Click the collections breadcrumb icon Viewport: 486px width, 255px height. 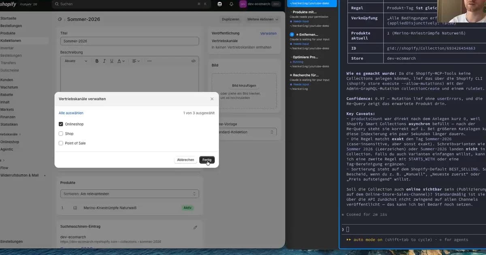[x=60, y=19]
